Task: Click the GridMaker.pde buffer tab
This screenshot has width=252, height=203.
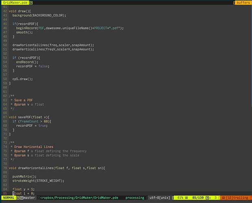Action: (14, 2)
